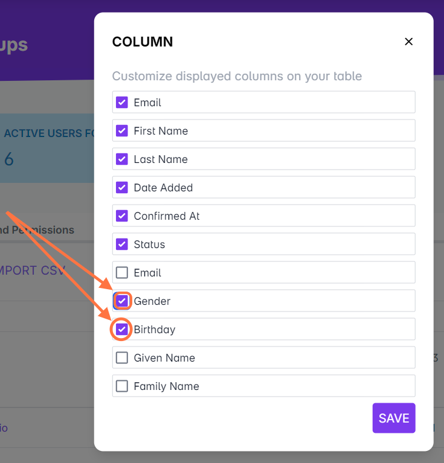Click the COLUMN dialog heading

[x=143, y=42]
